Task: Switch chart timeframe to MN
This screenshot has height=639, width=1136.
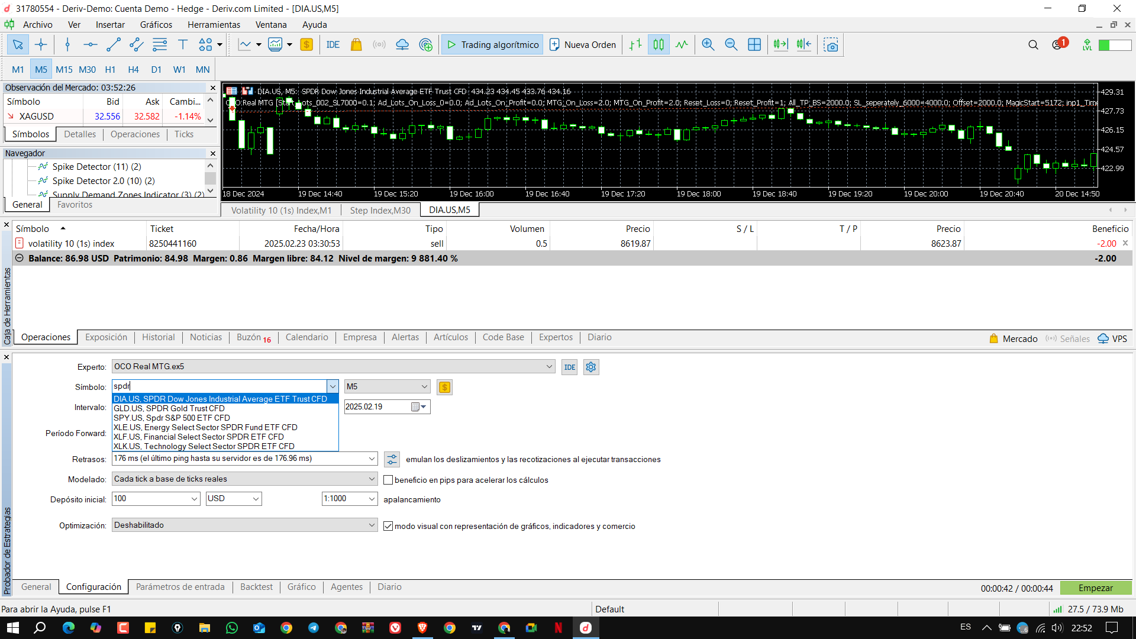Action: 202,69
